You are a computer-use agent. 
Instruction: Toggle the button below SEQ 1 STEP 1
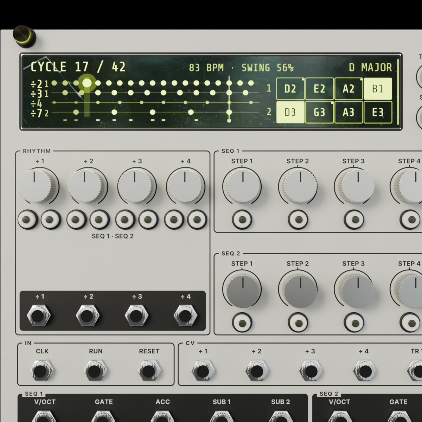coord(242,220)
